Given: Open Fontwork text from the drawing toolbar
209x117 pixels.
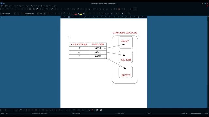Looking at the screenshot, I should (92, 110).
